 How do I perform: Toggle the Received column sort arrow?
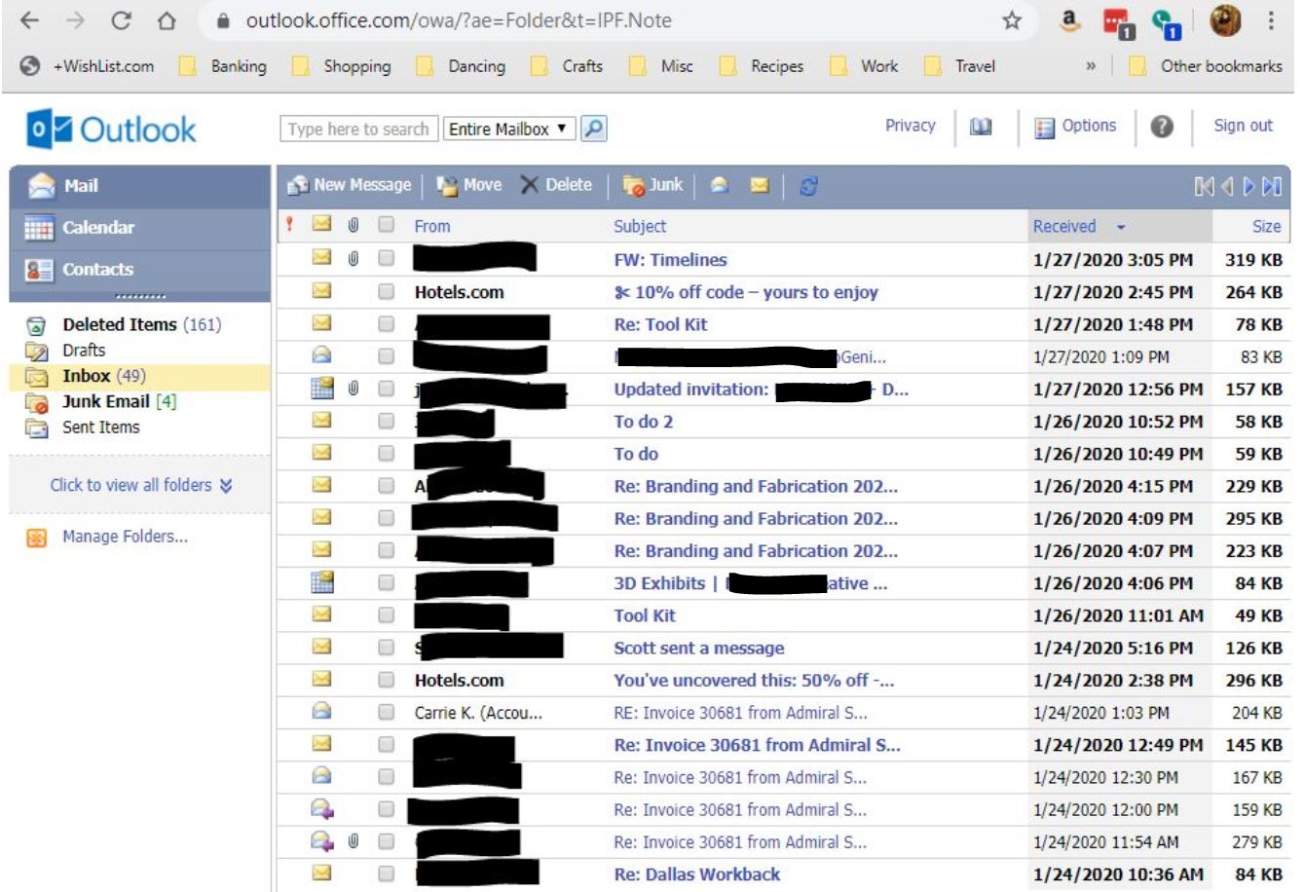pyautogui.click(x=1121, y=227)
